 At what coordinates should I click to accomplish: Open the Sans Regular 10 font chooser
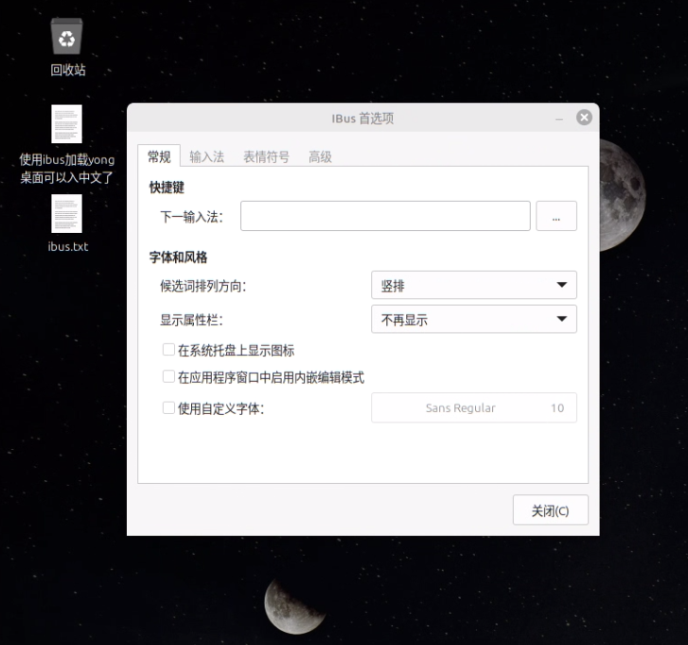(474, 408)
